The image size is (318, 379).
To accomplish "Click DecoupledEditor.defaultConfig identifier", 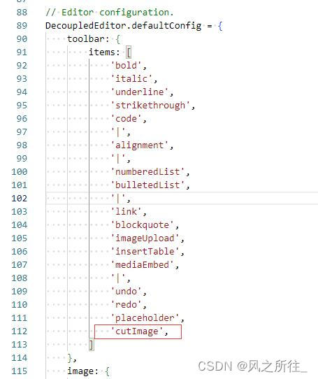I will [123, 26].
